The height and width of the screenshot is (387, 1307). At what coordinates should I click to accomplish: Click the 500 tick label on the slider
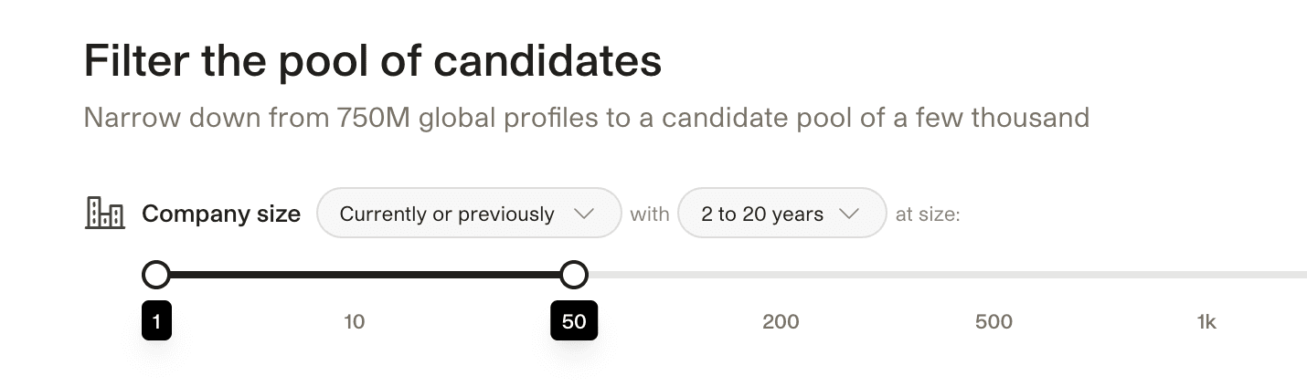click(994, 321)
